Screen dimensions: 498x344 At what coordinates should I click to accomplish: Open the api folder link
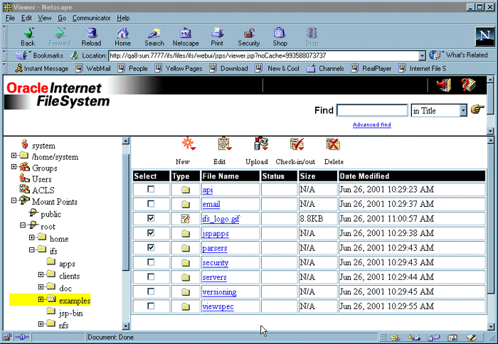click(208, 190)
